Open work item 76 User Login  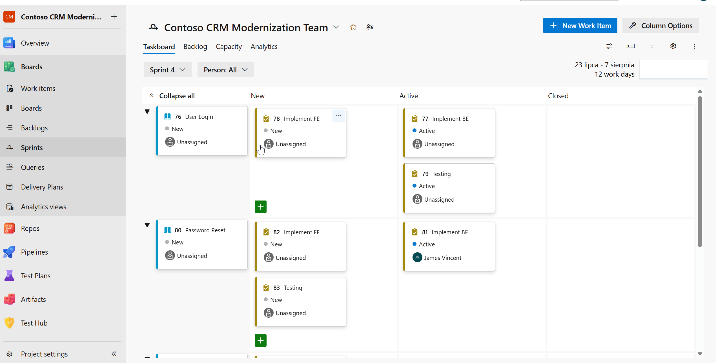(x=199, y=117)
